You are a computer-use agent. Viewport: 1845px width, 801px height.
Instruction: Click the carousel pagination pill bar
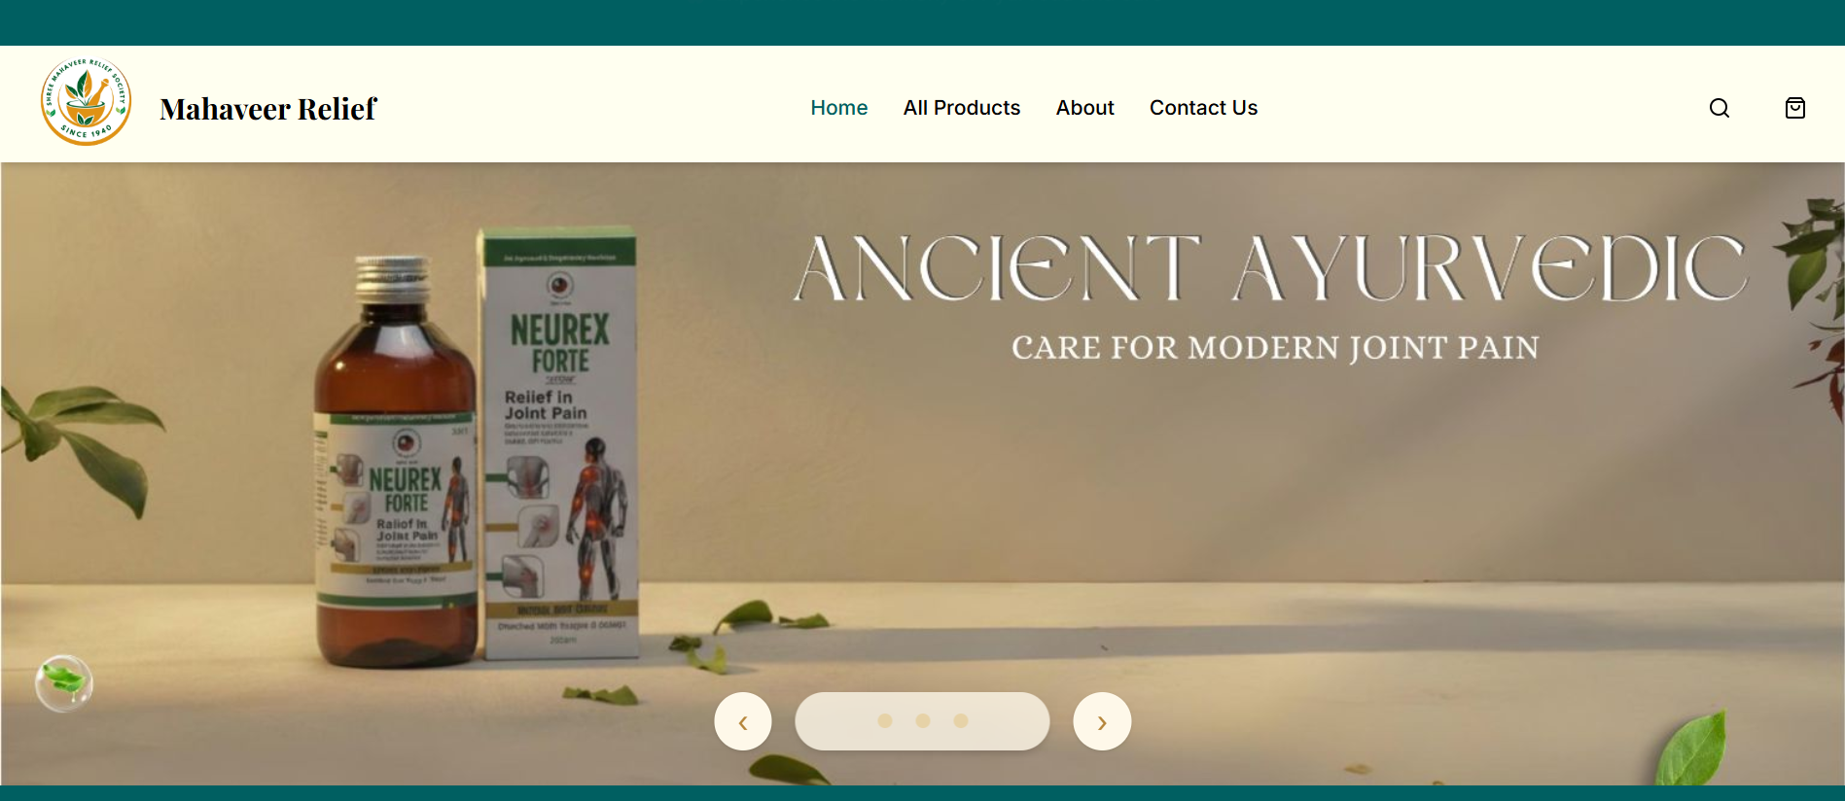[x=922, y=721]
